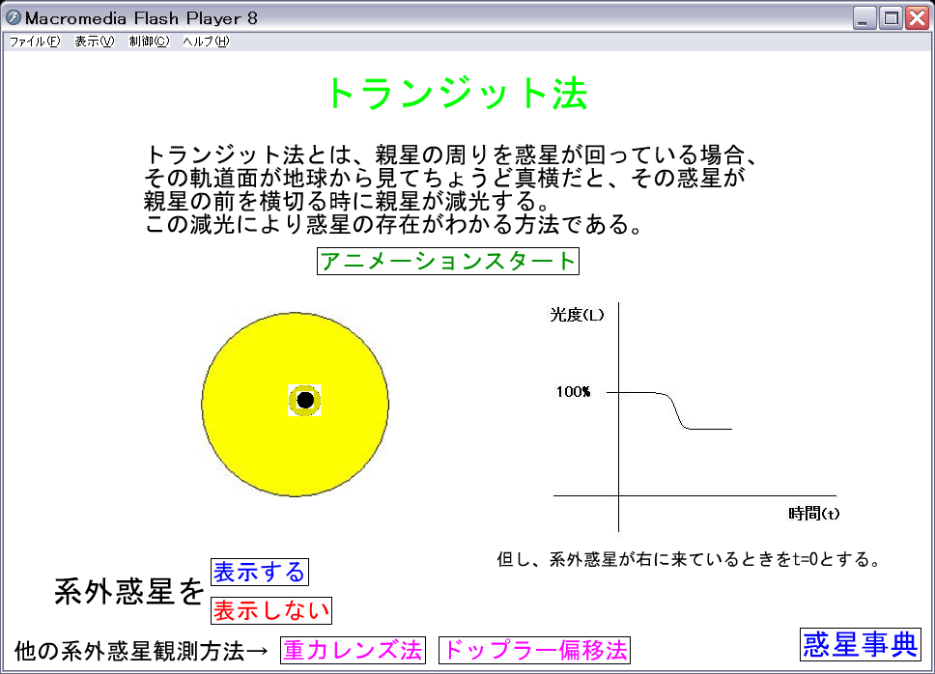Open the ヘルプ(H) menu
The height and width of the screenshot is (674, 935).
click(206, 42)
